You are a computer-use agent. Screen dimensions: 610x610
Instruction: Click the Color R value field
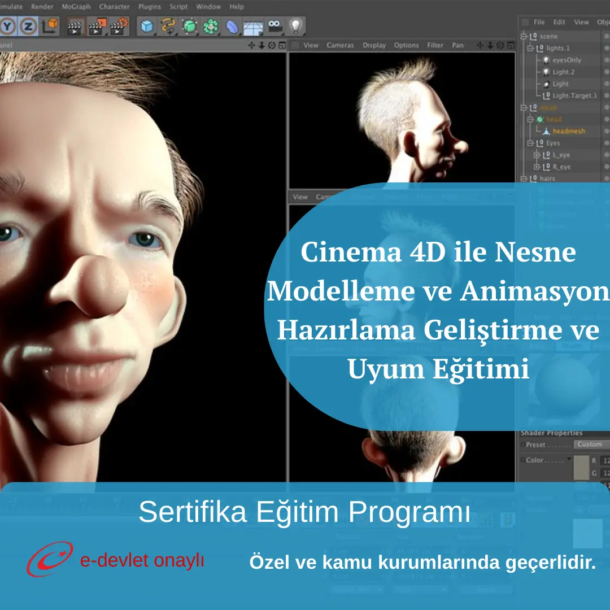point(605,461)
